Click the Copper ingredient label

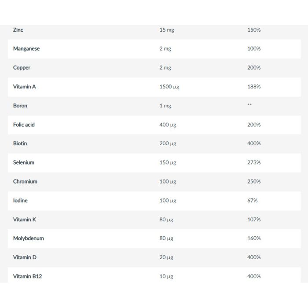[x=22, y=68]
